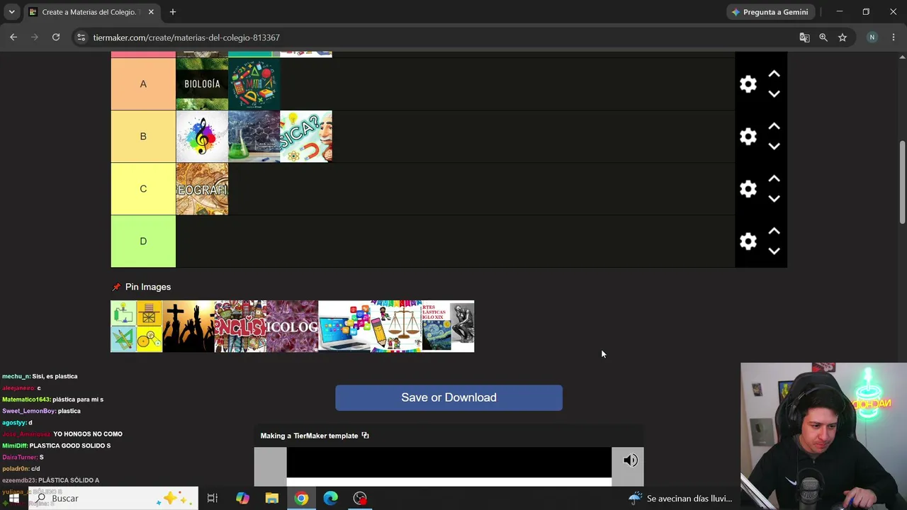
Task: Select the chemistry flask image in tier B
Action: pyautogui.click(x=254, y=137)
